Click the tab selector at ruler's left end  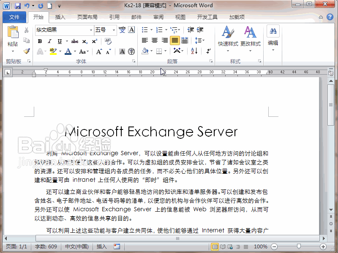tap(8, 72)
